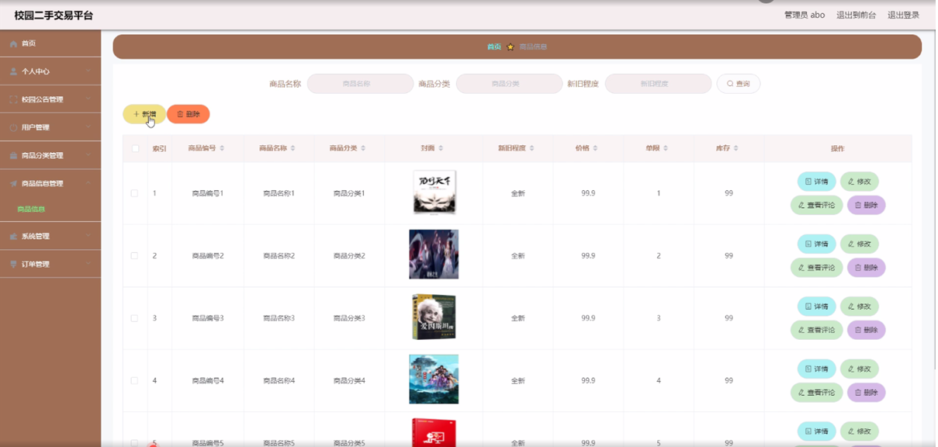Click the cover thumbnail of 商品名称4
938x447 pixels.
(x=434, y=379)
